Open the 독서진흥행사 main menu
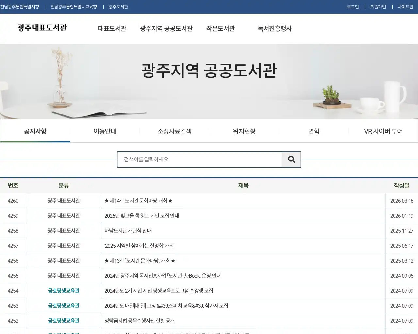Image resolution: width=418 pixels, height=334 pixels. coord(275,29)
